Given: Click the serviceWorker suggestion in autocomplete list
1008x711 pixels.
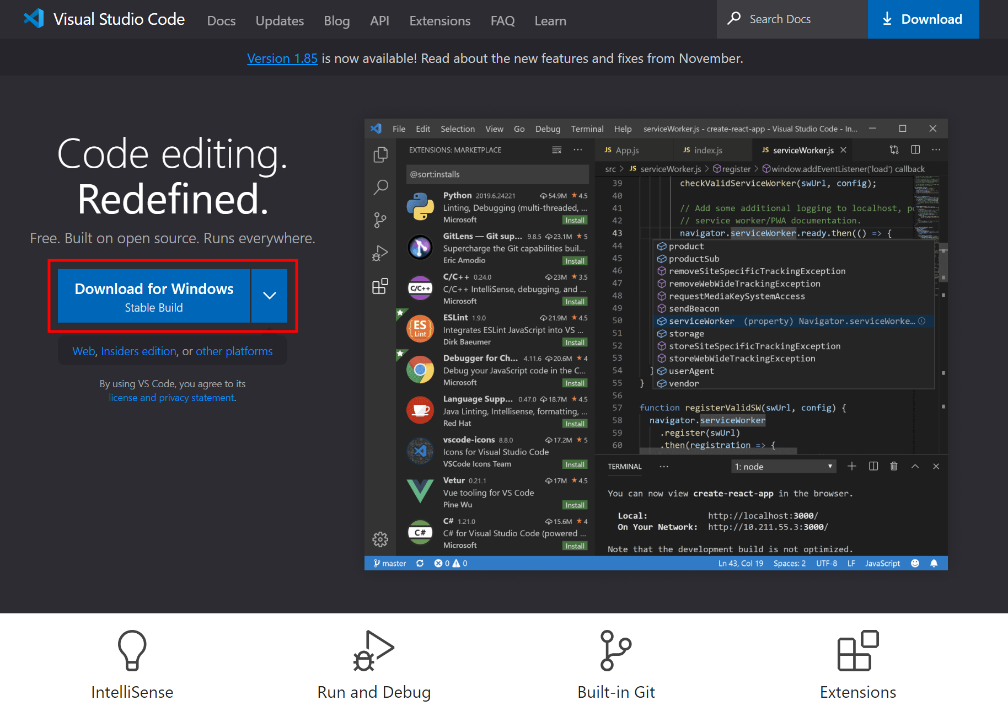Looking at the screenshot, I should pyautogui.click(x=793, y=321).
